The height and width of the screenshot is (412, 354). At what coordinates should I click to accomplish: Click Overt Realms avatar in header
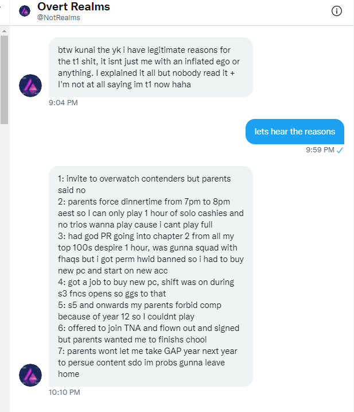pyautogui.click(x=25, y=11)
